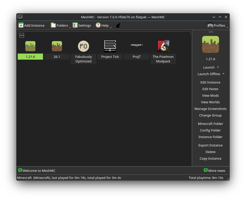Select the 26.1 instance thumbnail
The image size is (246, 200).
point(57,46)
